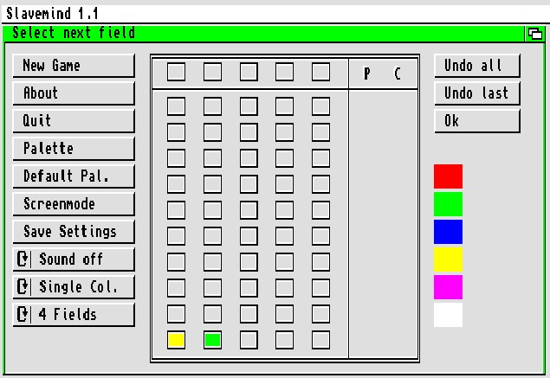Open Screenmode settings
This screenshot has width=550, height=378.
click(x=74, y=204)
